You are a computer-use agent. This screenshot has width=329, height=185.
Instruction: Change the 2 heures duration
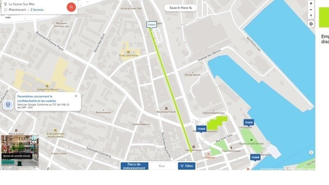point(37,9)
